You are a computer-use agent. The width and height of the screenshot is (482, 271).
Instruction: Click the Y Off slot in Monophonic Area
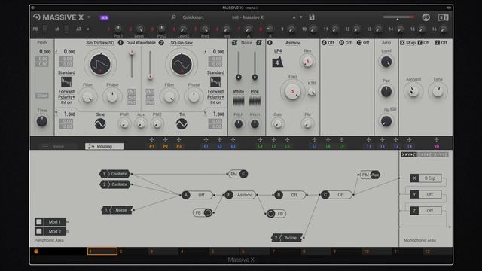pos(426,194)
